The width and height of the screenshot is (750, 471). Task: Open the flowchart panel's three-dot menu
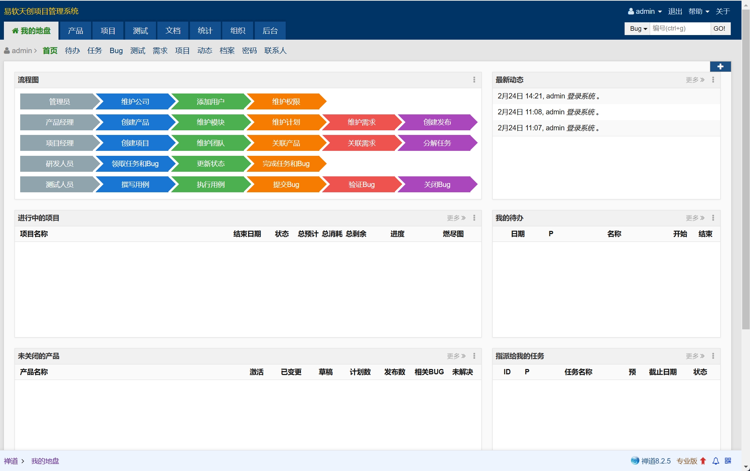click(474, 80)
